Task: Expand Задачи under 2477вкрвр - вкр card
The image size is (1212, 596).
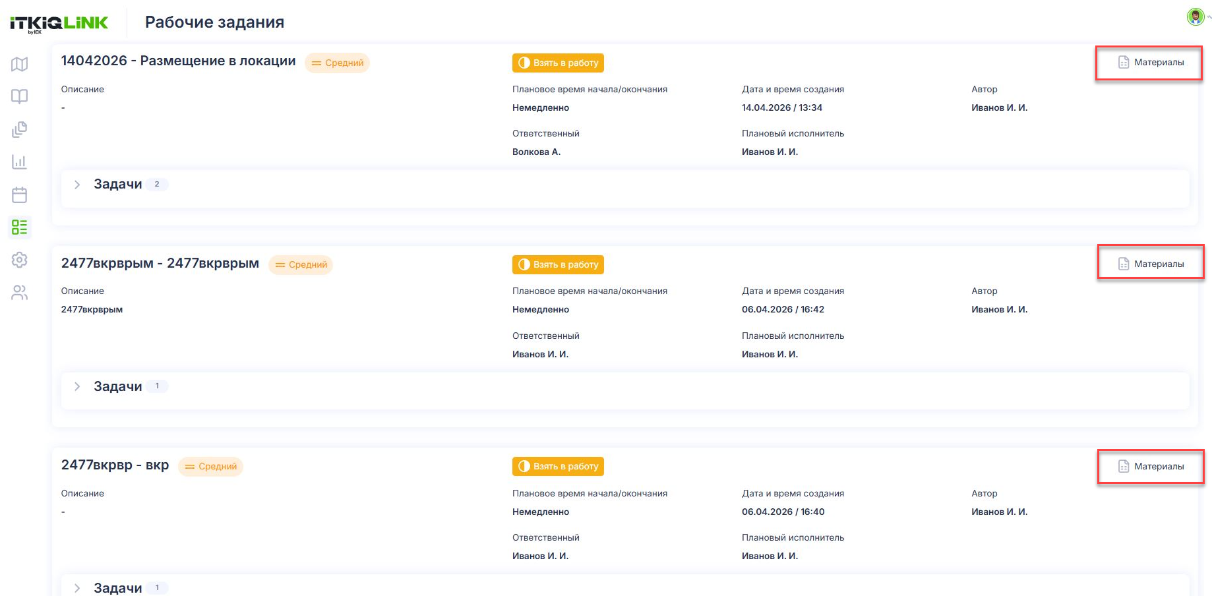Action: point(77,588)
